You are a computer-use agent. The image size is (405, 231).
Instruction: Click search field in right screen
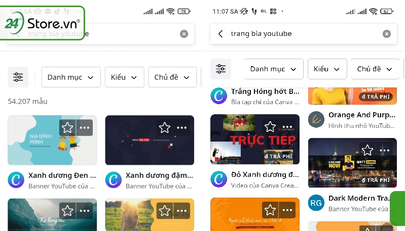(x=304, y=34)
